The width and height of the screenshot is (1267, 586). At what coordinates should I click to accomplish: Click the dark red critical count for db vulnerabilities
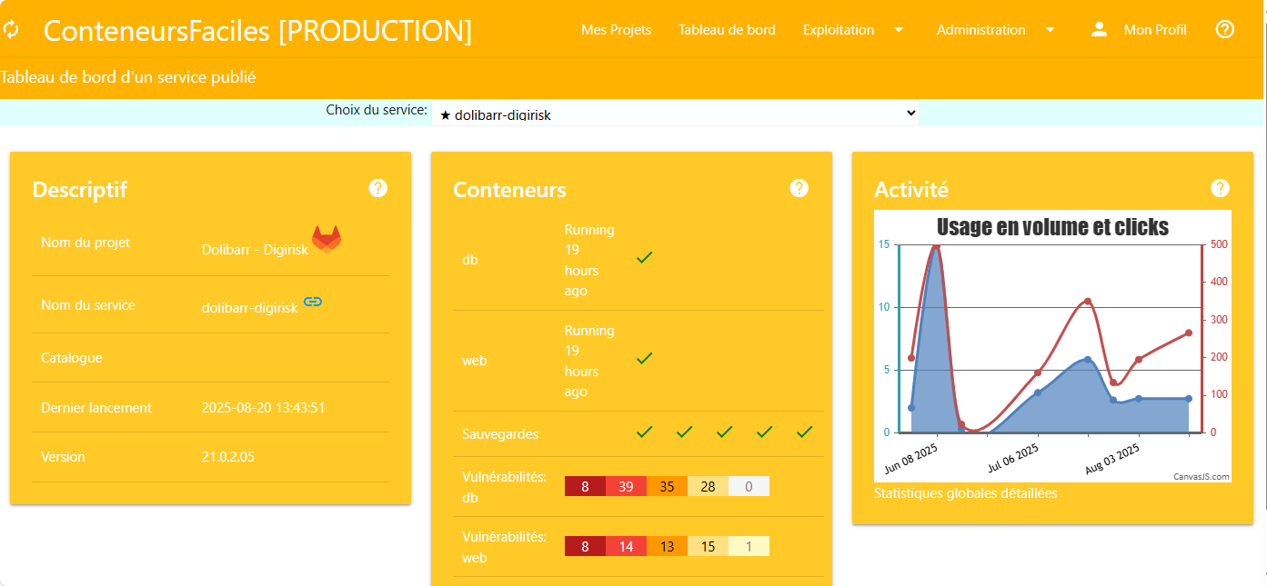click(585, 487)
